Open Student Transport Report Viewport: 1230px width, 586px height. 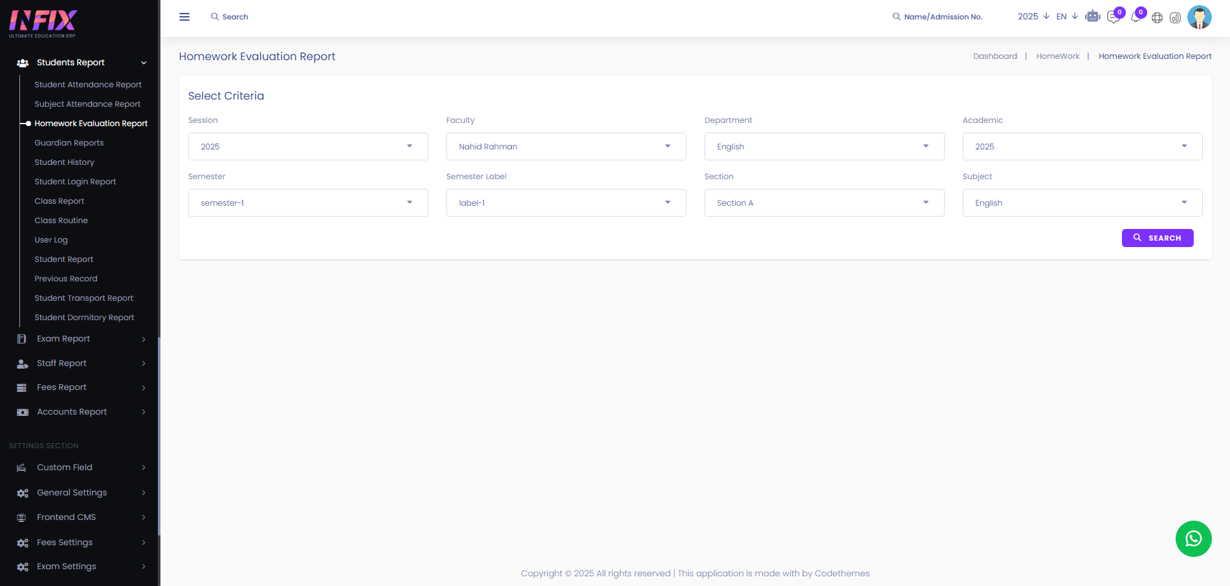[x=84, y=298]
